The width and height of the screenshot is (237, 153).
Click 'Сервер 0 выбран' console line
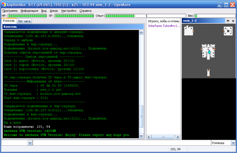18,40
